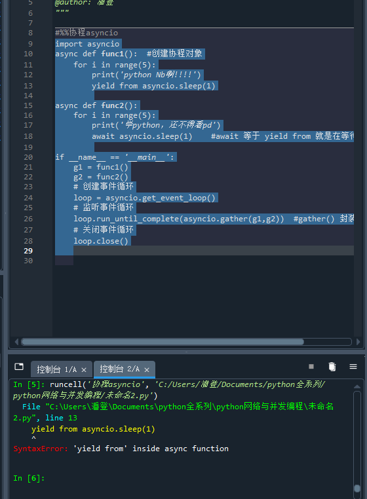367x499 pixels.
Task: Open the console hamburger options menu
Action: pos(353,367)
